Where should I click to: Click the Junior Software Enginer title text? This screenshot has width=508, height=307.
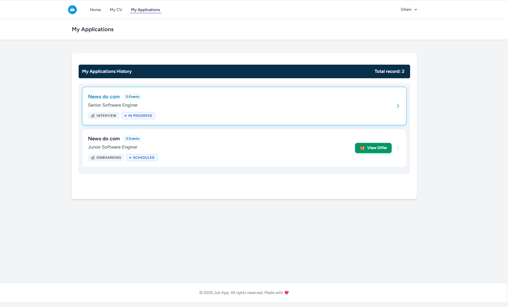(113, 147)
